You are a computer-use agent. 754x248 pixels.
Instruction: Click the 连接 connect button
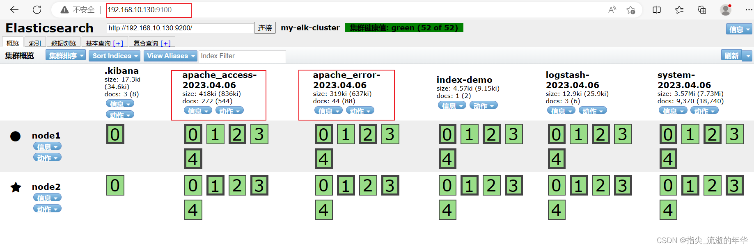(265, 28)
